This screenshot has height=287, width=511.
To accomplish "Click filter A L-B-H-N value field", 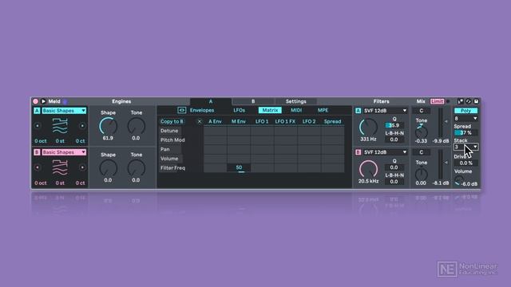I will point(394,140).
